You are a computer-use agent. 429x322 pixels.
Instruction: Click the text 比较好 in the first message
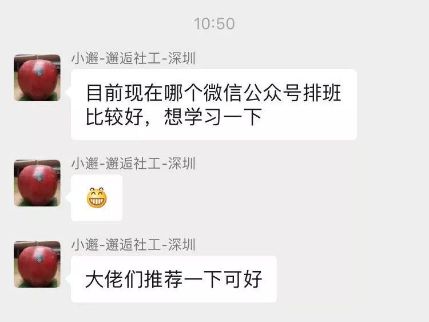coord(115,117)
